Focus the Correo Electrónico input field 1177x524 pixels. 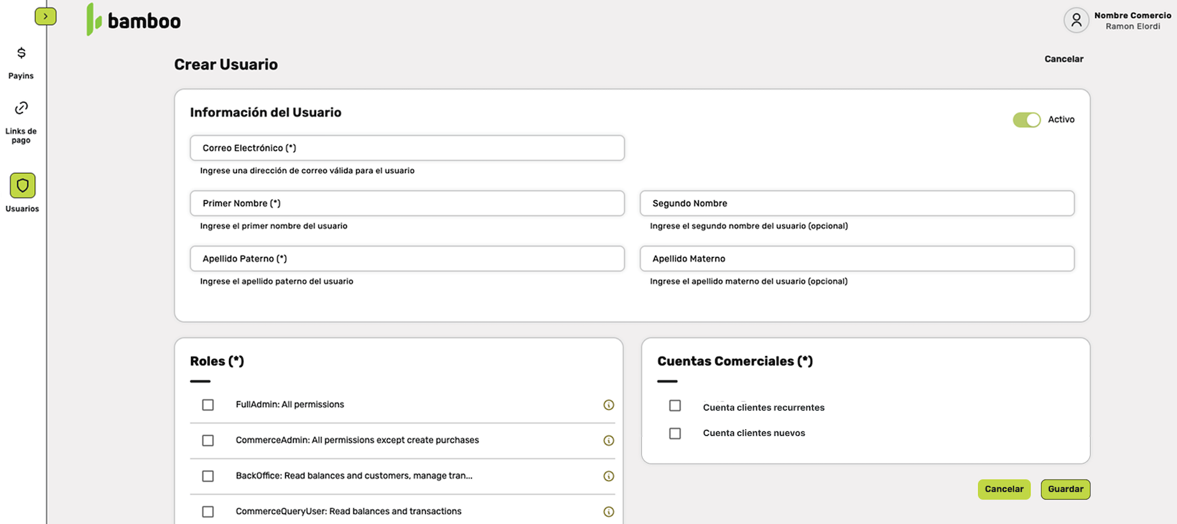407,149
